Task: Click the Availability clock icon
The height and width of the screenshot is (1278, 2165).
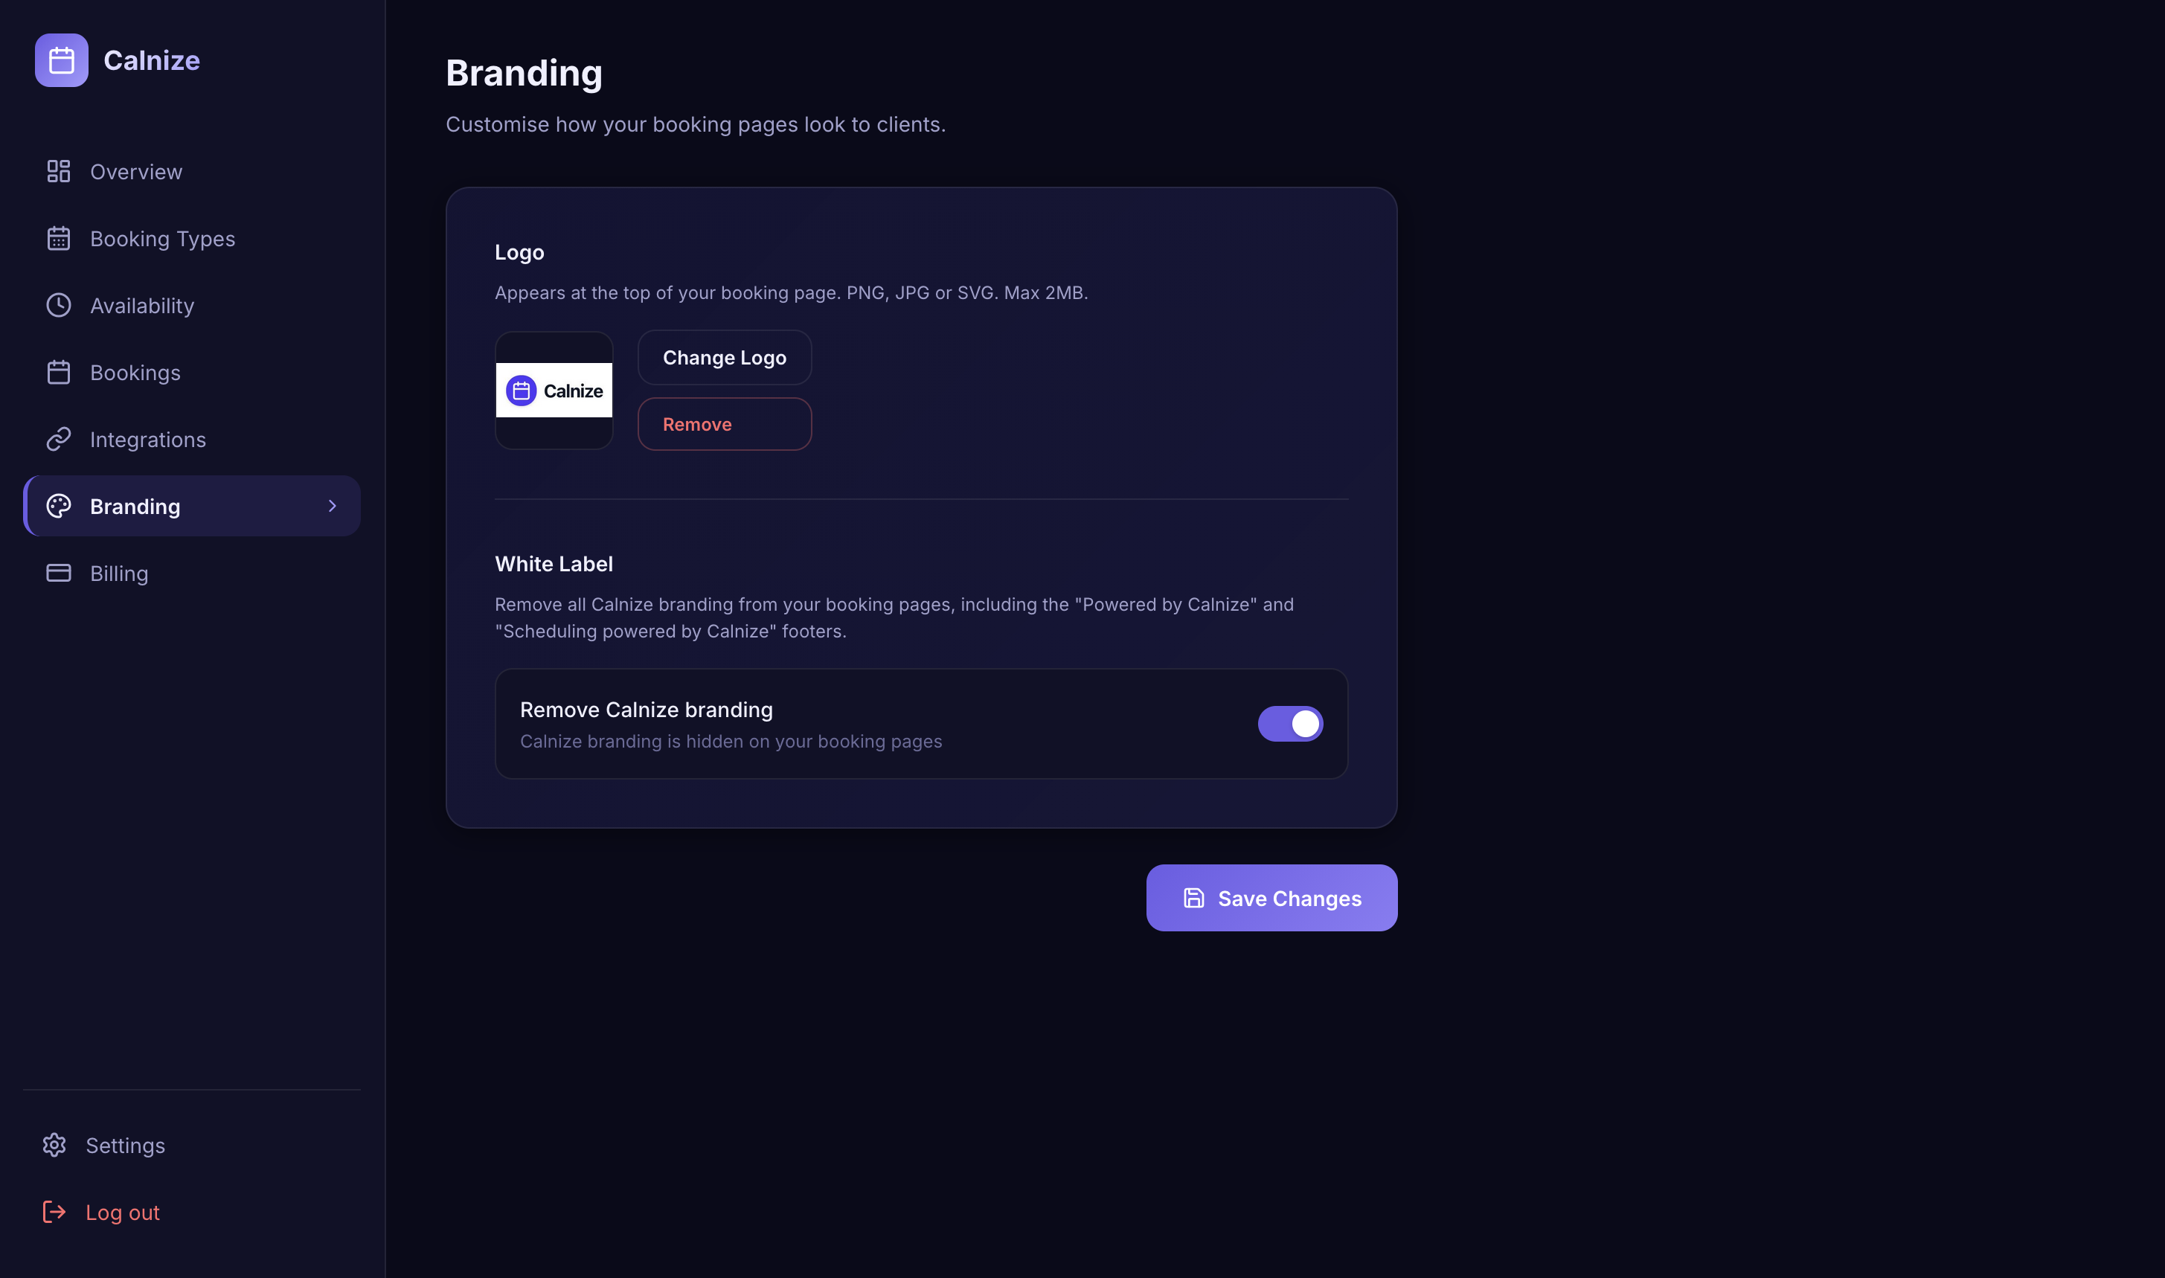Action: 58,305
